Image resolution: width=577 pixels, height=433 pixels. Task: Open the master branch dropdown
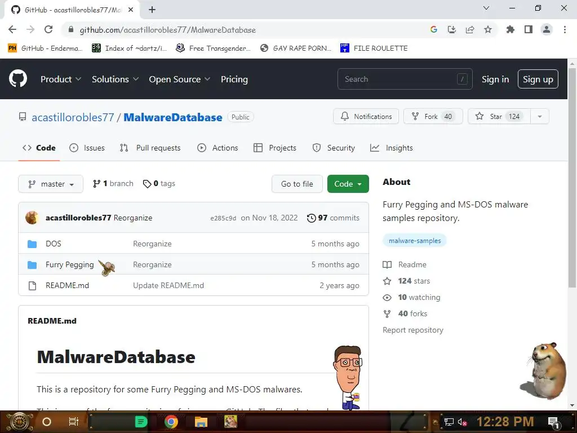coord(51,184)
